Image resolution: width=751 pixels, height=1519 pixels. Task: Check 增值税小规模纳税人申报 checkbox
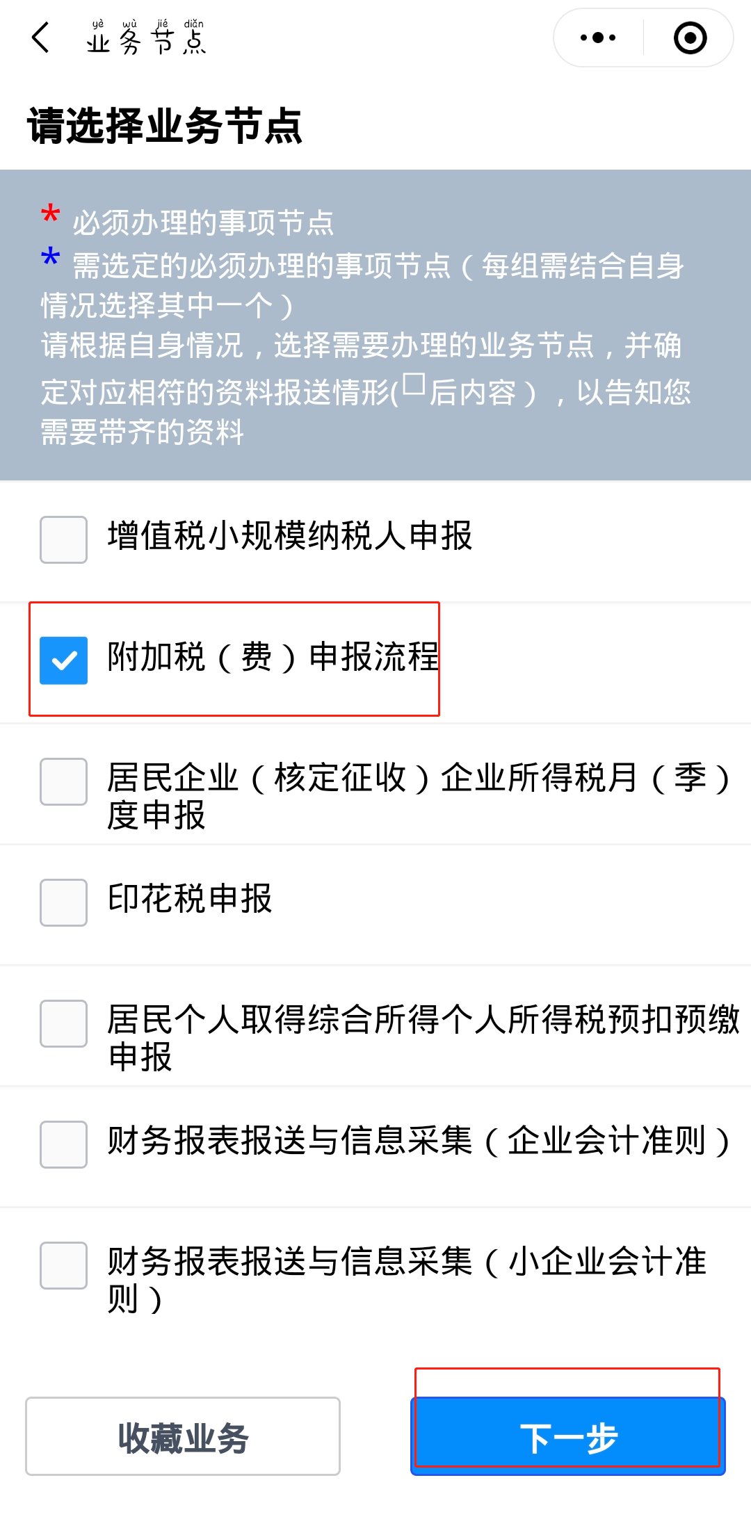[x=63, y=539]
